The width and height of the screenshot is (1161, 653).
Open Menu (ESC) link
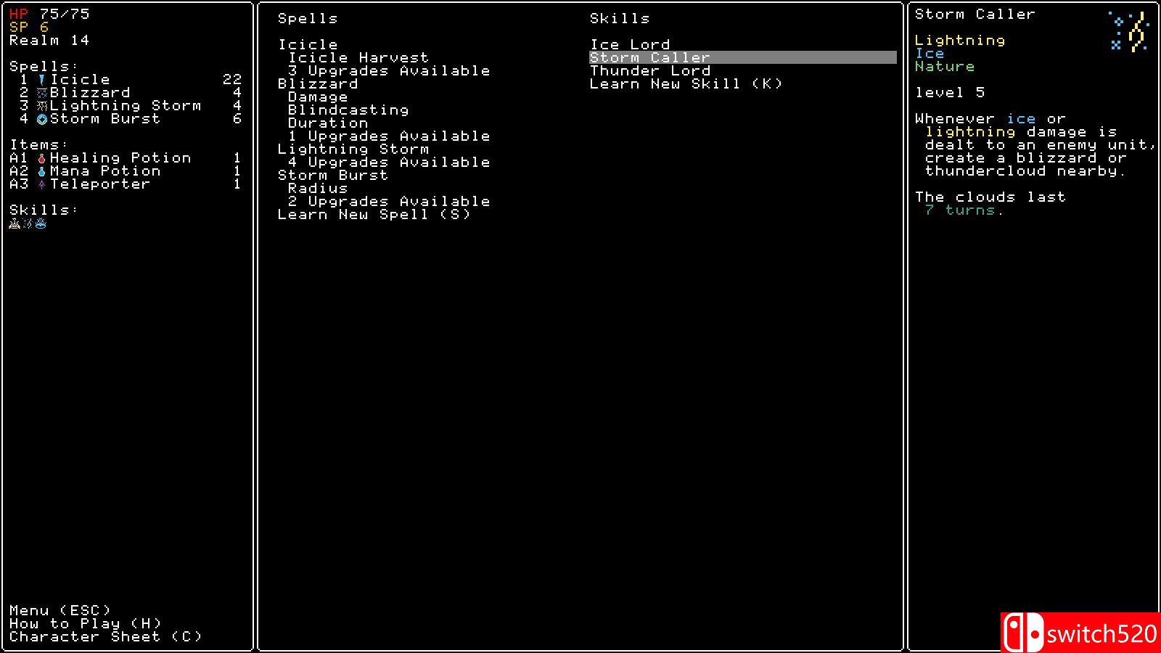(x=60, y=610)
